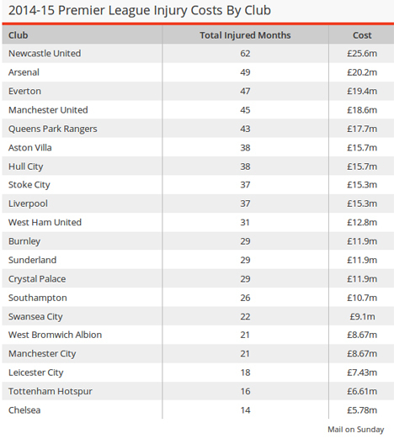Screen dimensions: 394x444
Task: Select Stoke City's injured months value
Action: point(245,185)
